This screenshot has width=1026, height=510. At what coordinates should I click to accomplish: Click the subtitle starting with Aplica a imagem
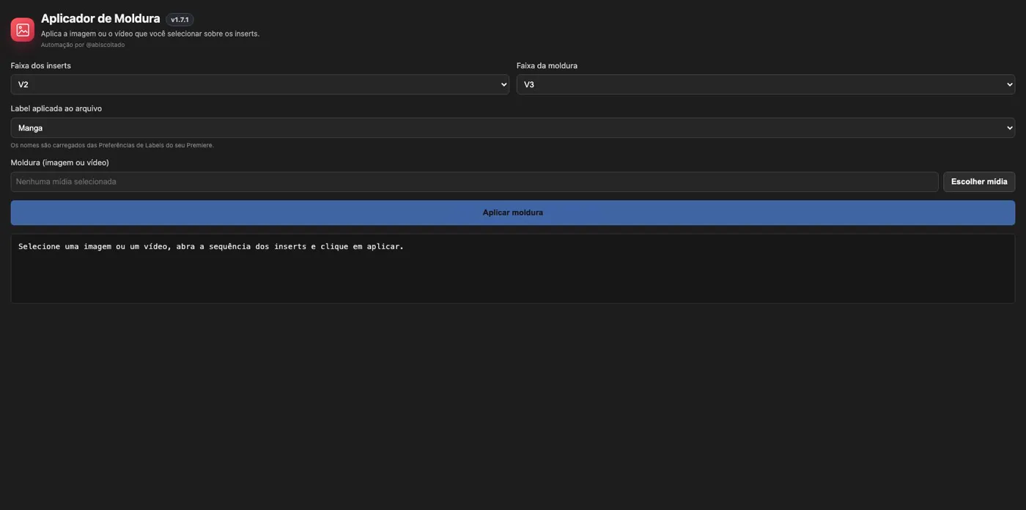pos(150,34)
